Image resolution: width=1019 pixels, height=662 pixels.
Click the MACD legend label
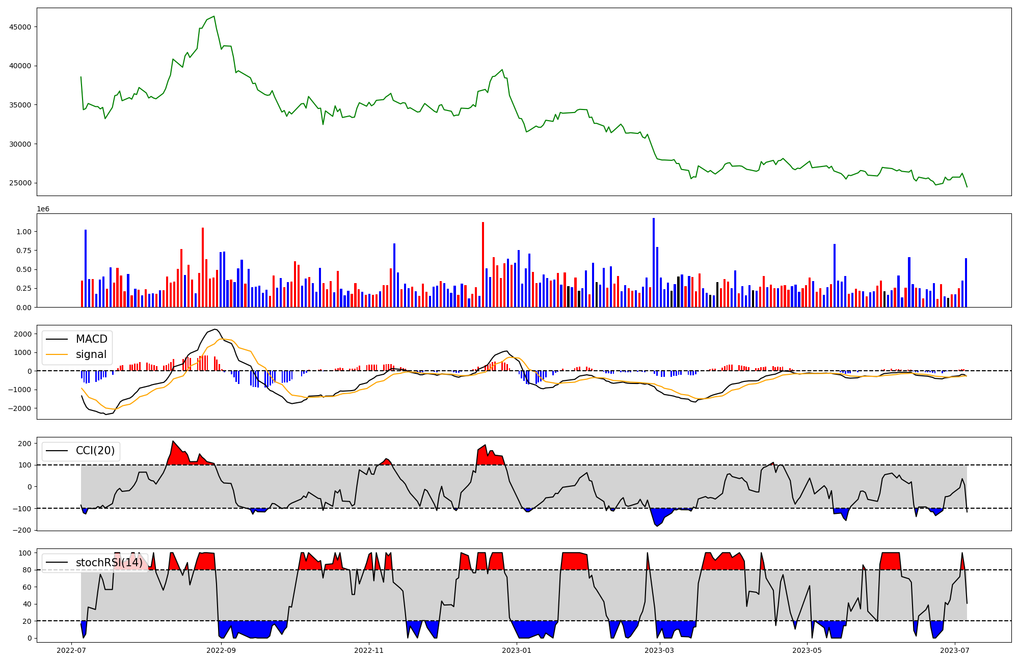coord(91,339)
